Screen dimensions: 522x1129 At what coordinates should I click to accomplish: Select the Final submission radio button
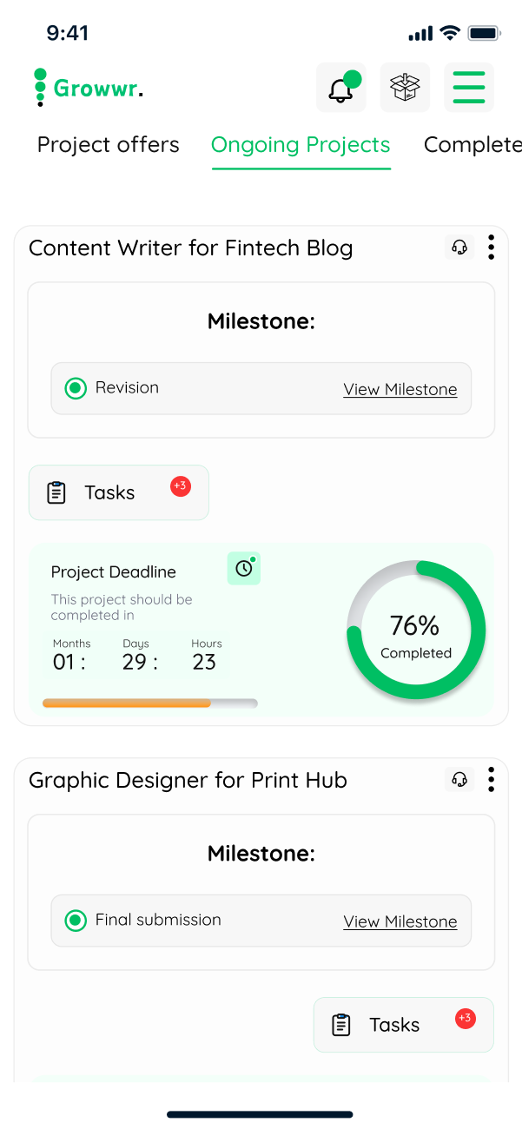point(76,921)
